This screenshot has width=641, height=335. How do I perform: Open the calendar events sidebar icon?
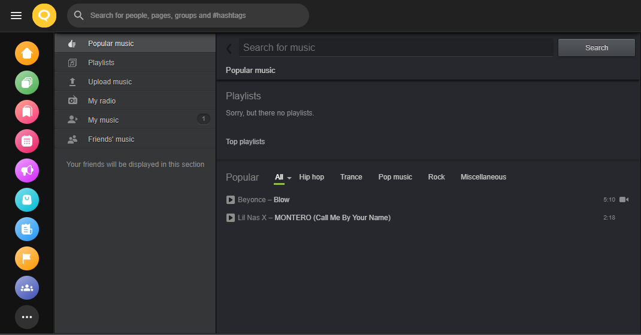(x=27, y=141)
